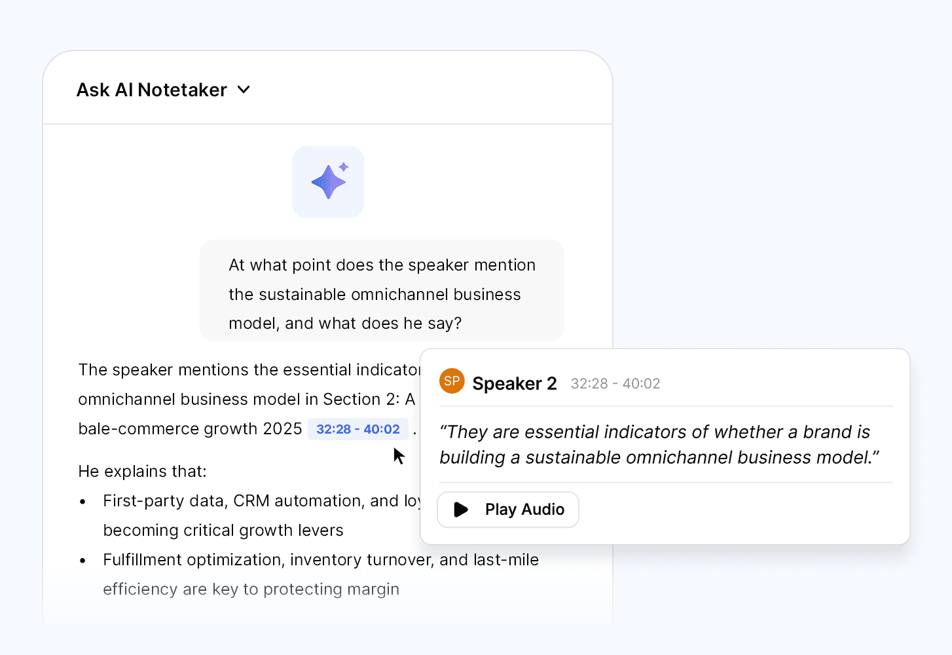The image size is (952, 655).
Task: Select the quoted transcript about sustainable omnichannel model
Action: pos(659,445)
